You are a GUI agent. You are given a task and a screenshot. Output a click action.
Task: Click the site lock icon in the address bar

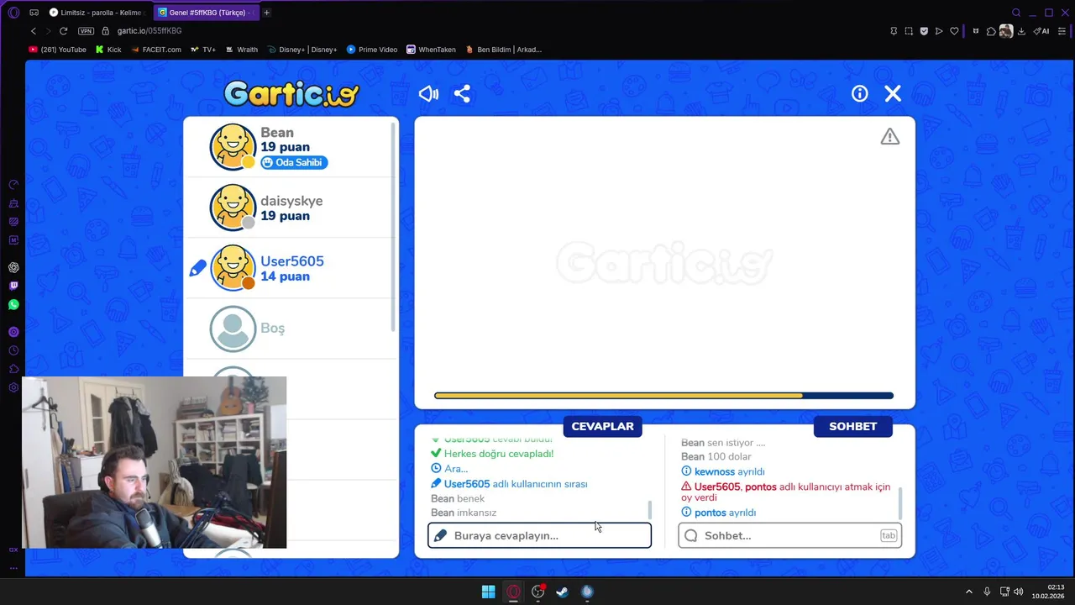click(x=106, y=31)
